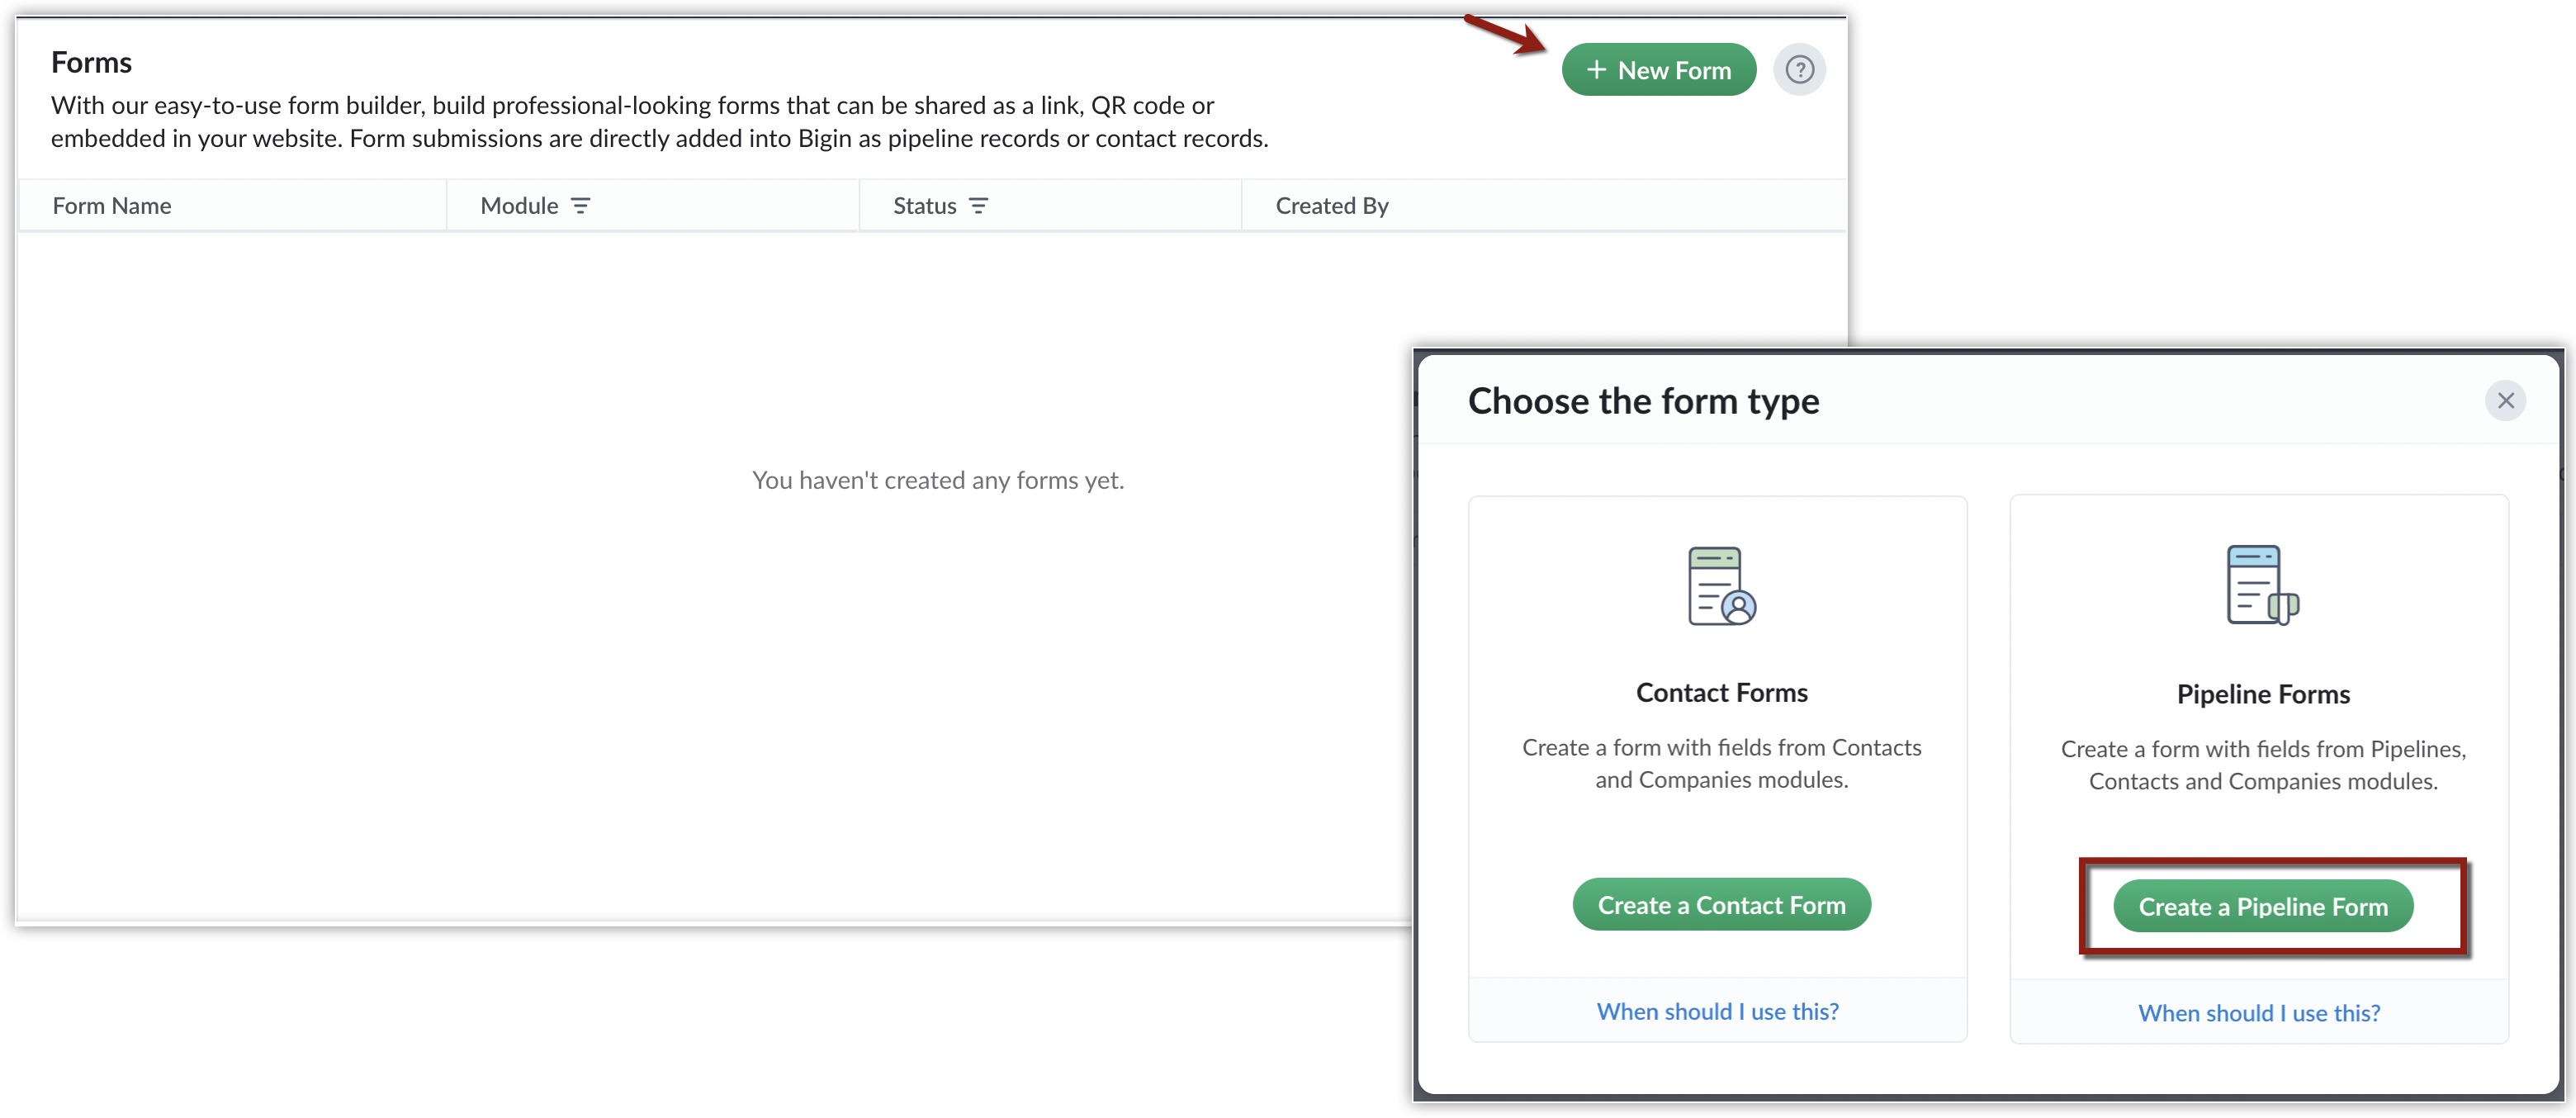Click the New Form button
2576x1118 pixels.
coord(1658,70)
